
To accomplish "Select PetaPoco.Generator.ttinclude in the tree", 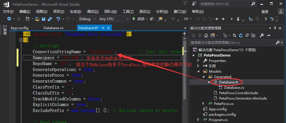I will coord(243,98).
